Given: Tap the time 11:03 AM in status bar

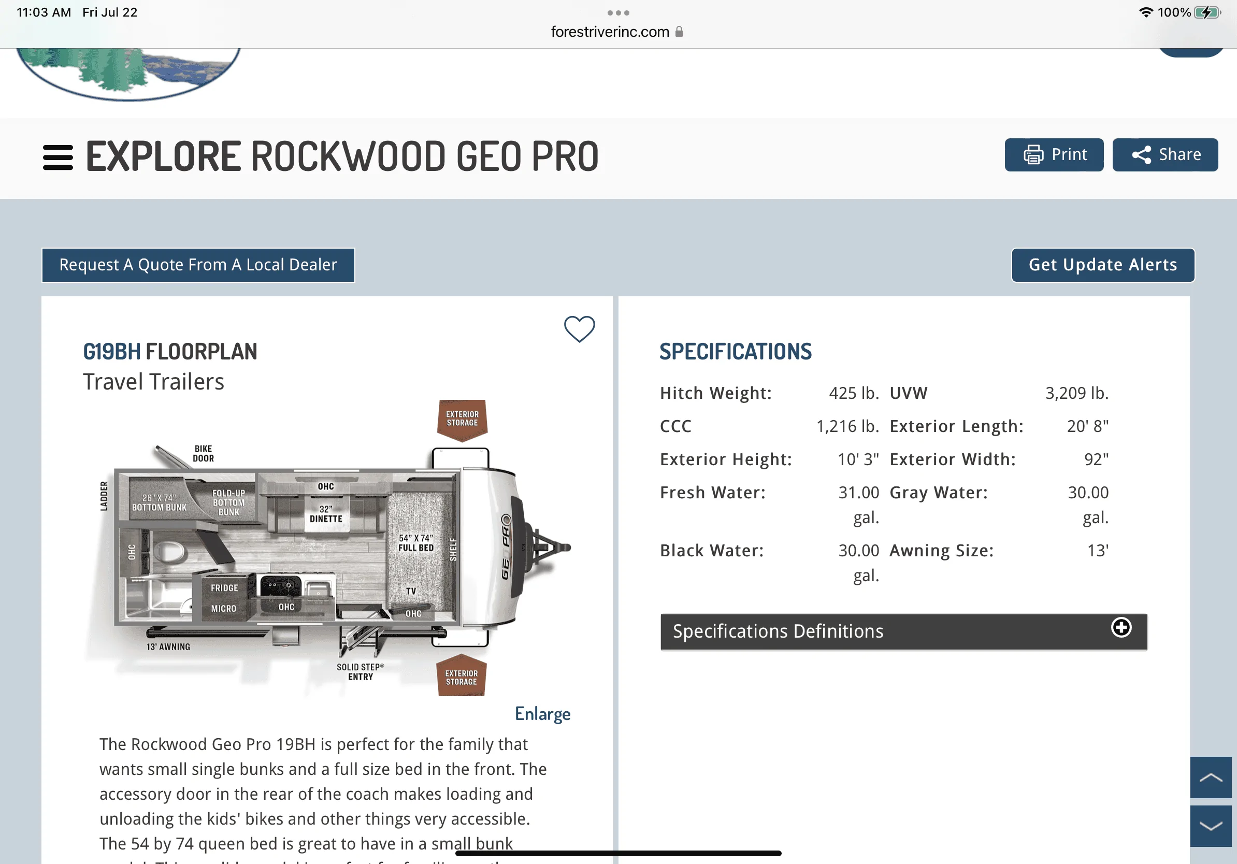Looking at the screenshot, I should (44, 12).
